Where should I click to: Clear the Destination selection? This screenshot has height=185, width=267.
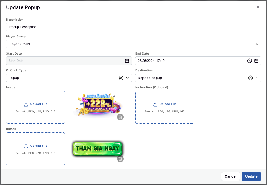pos(250,78)
